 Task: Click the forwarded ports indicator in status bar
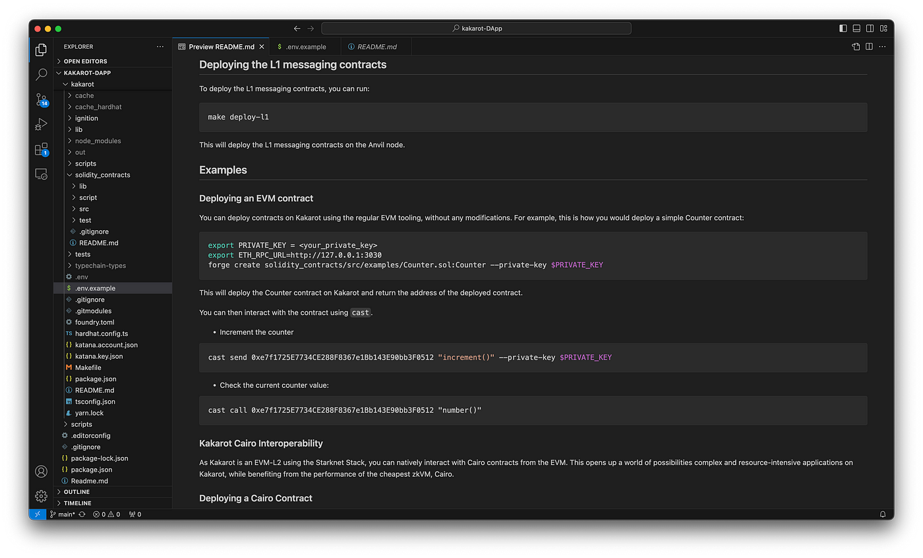(135, 514)
